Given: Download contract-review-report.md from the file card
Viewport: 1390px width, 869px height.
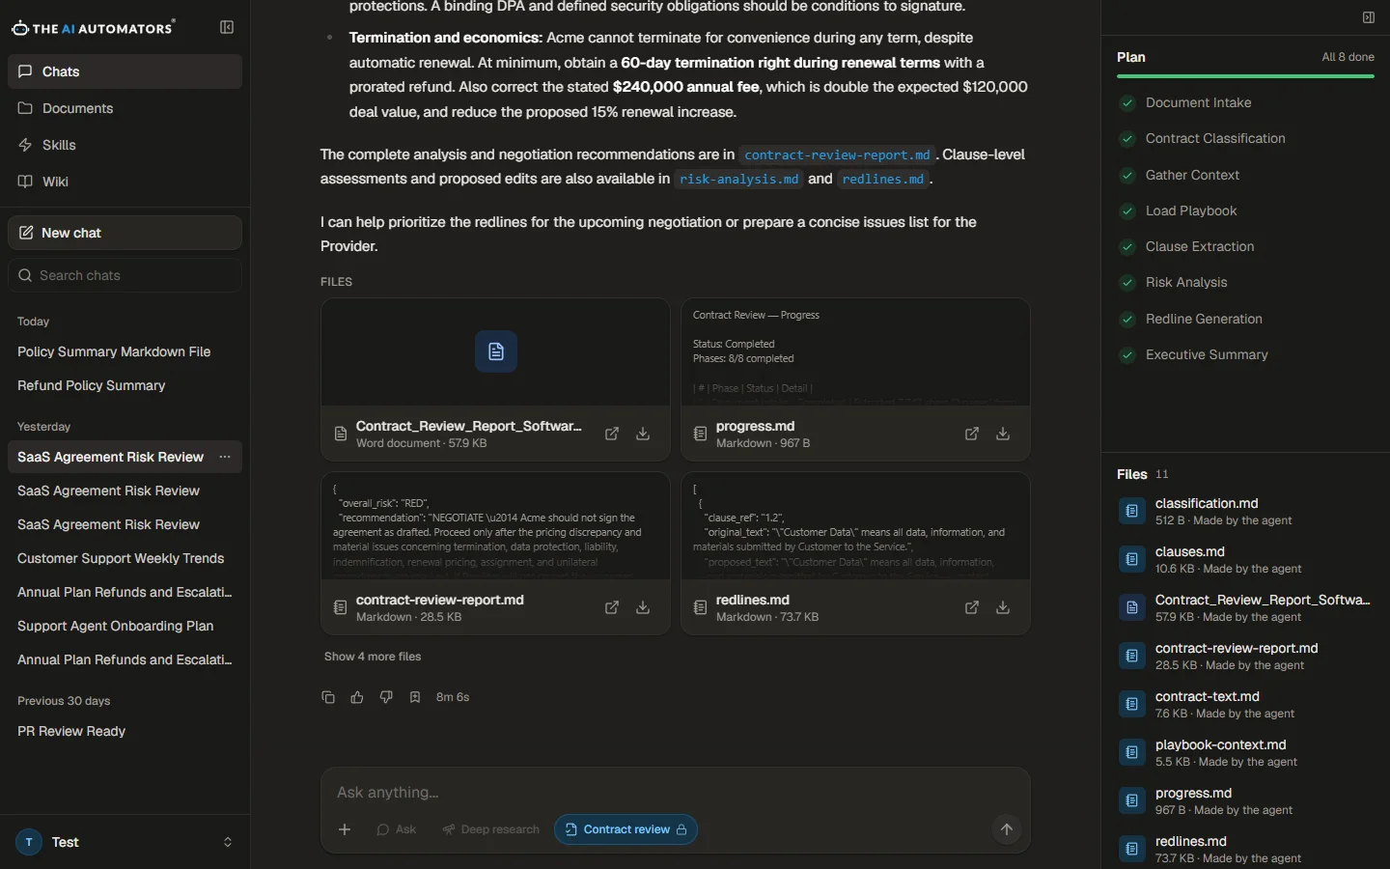Looking at the screenshot, I should [643, 608].
